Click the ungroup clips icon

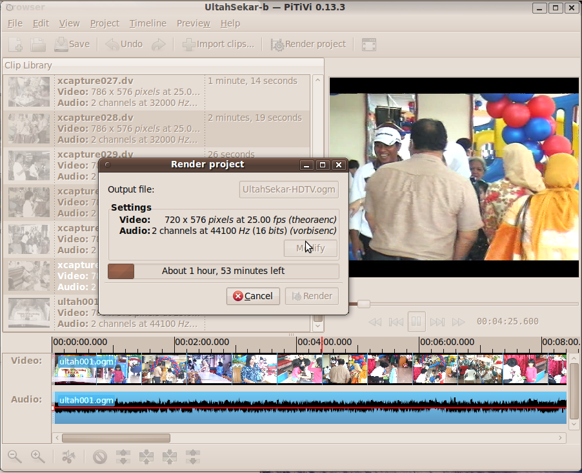coord(193,457)
